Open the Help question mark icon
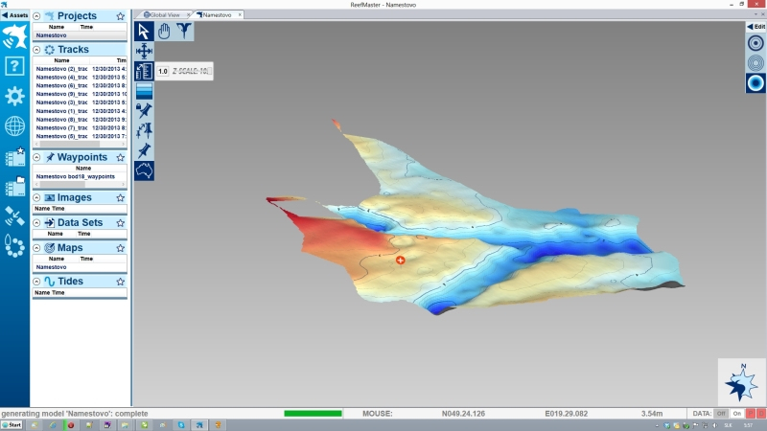The image size is (767, 431). pos(14,66)
